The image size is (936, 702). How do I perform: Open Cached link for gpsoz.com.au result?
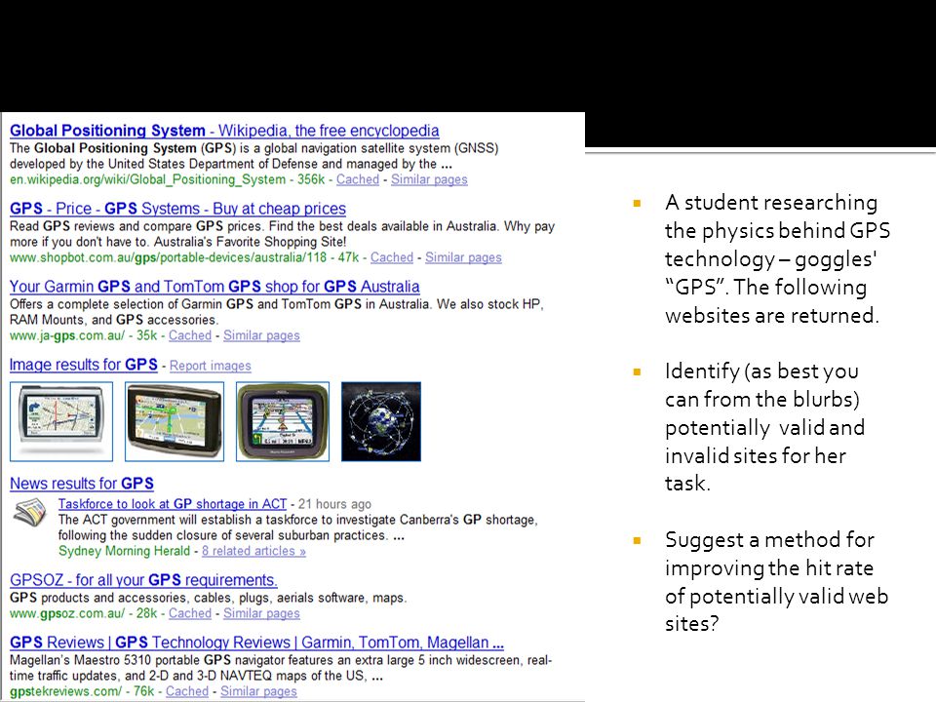click(x=190, y=613)
